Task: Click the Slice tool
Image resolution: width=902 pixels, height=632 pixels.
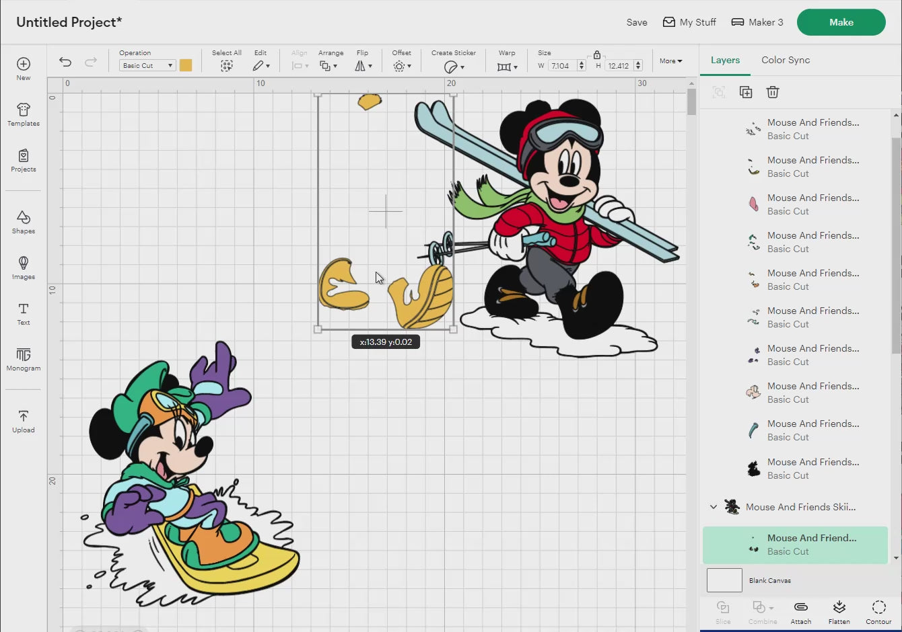Action: point(723,611)
